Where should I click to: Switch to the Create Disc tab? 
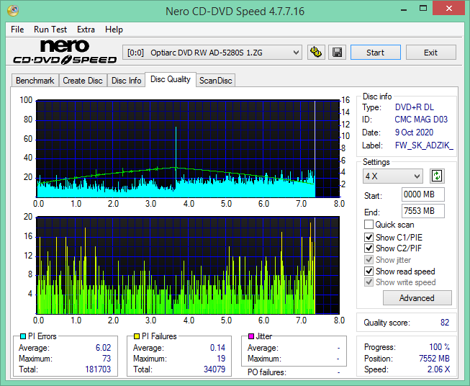tap(83, 81)
